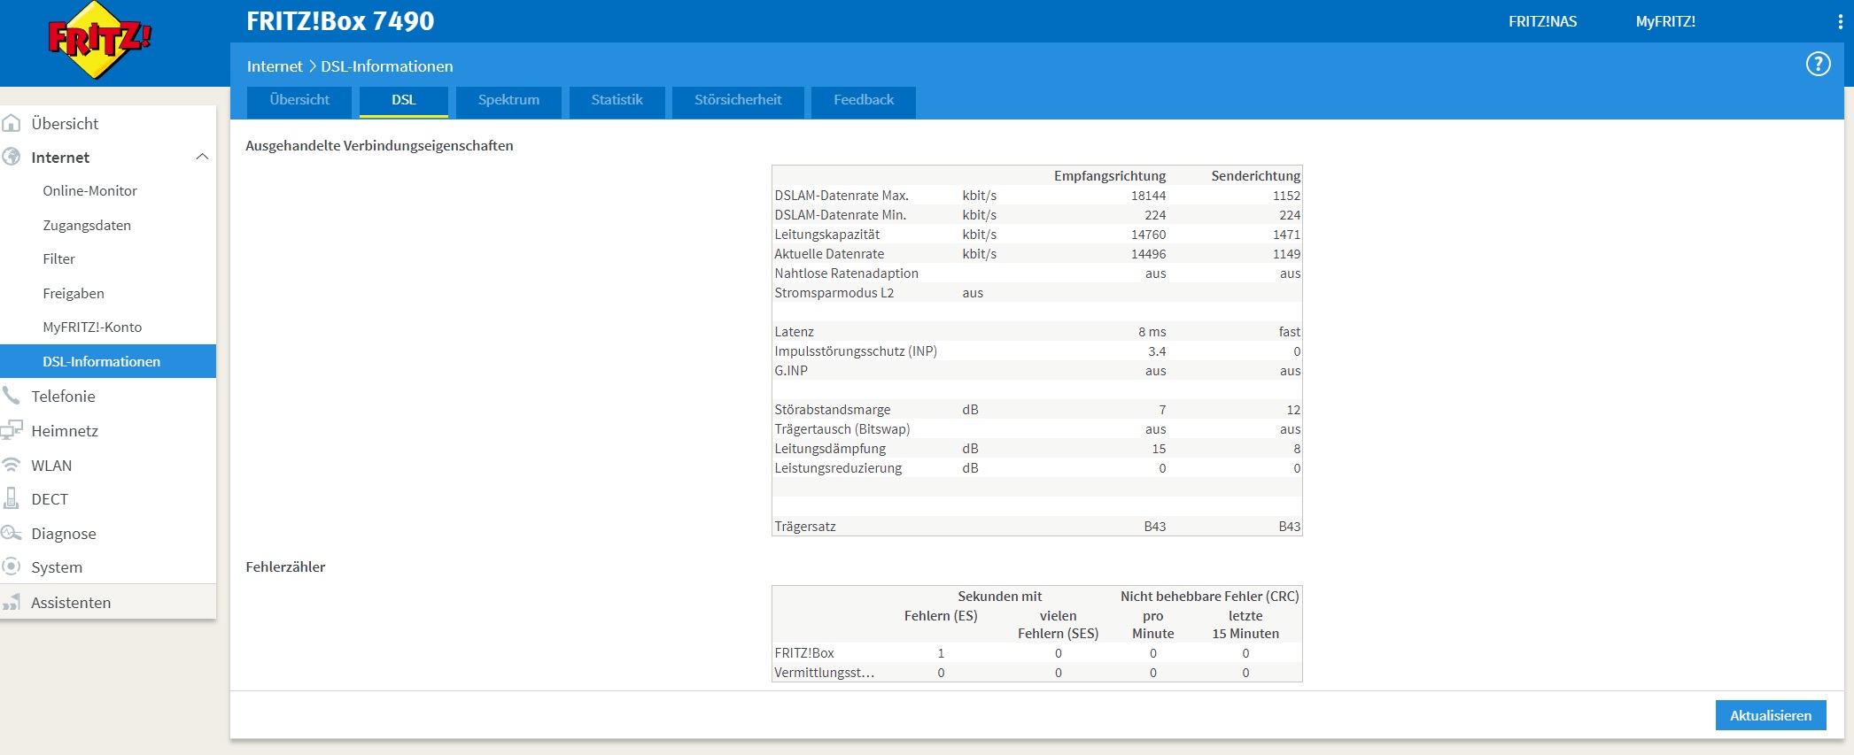1854x755 pixels.
Task: Open the FRITZ!NAS link
Action: [x=1542, y=21]
